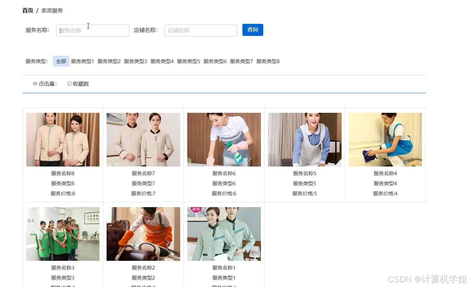
Task: Click 服务类型5 text in the card
Action: [305, 184]
